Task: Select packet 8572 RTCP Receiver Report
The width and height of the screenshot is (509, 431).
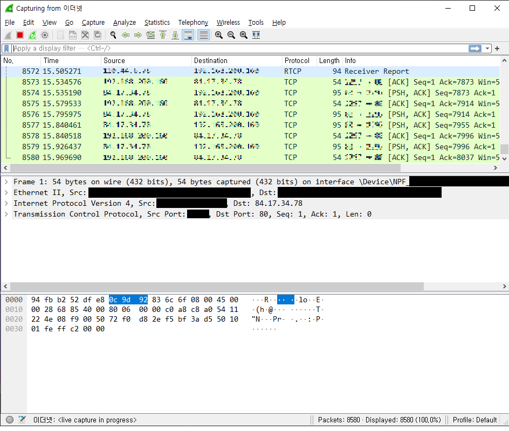Action: pyautogui.click(x=251, y=71)
